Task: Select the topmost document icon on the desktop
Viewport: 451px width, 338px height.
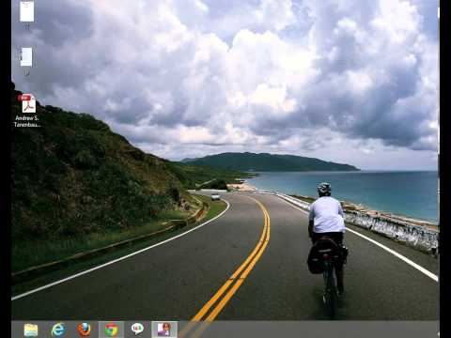Action: point(27,11)
